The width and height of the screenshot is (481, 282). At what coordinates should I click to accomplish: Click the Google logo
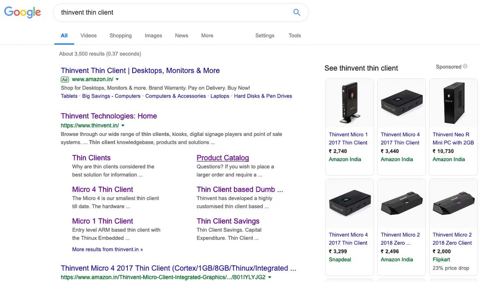(x=22, y=12)
